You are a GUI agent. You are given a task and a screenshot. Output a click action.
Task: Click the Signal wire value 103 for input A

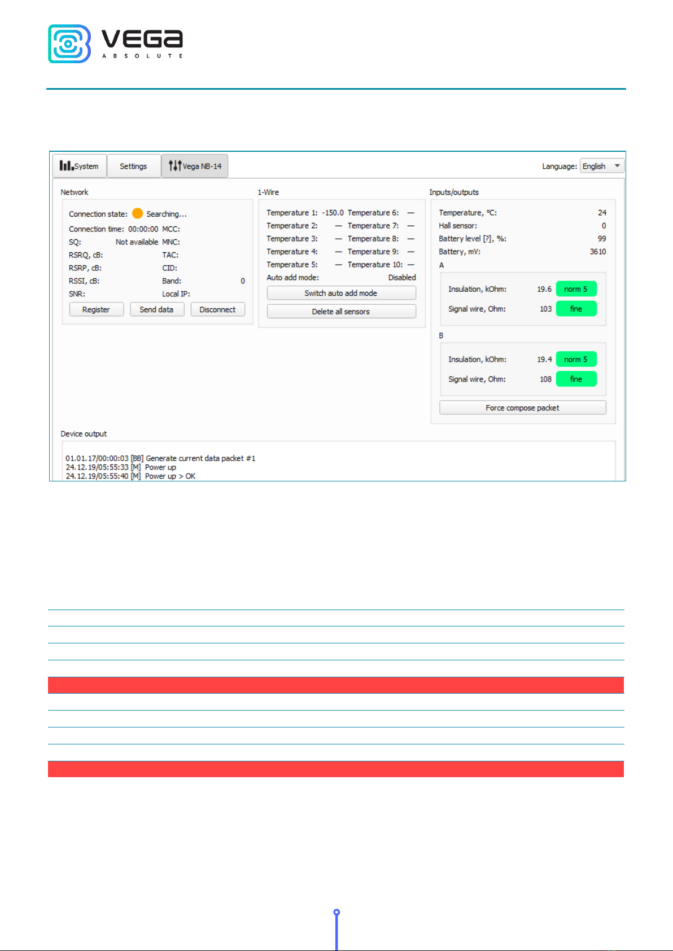(545, 309)
